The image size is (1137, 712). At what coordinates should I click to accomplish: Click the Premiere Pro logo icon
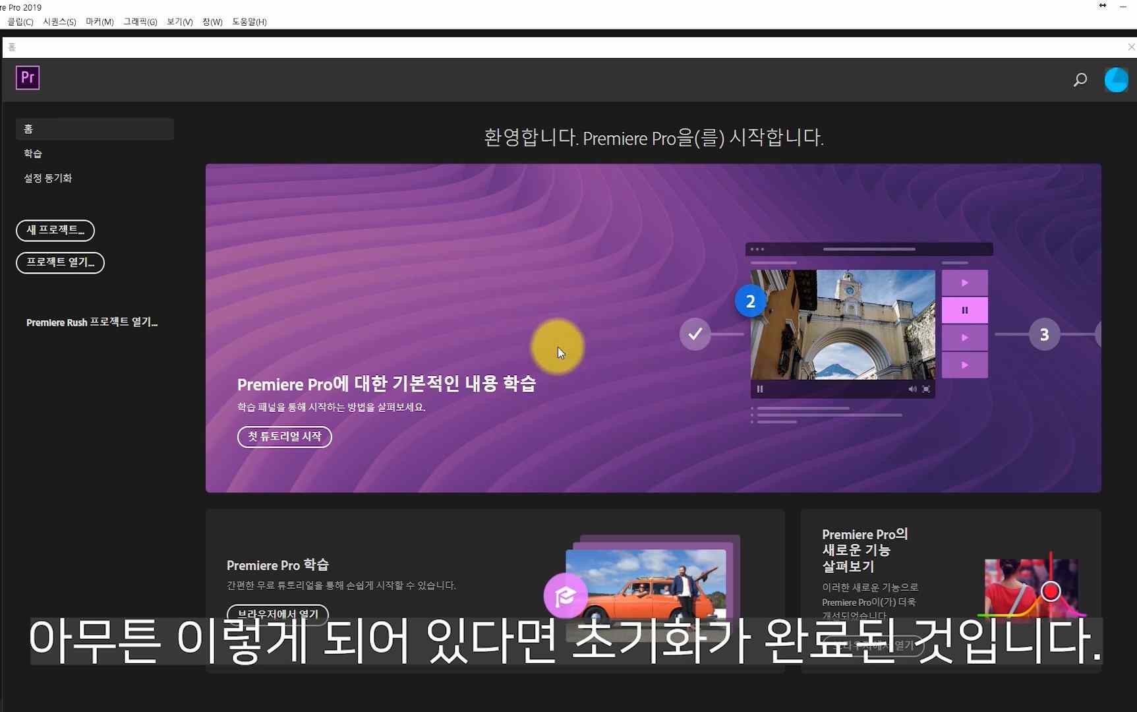[x=28, y=78]
